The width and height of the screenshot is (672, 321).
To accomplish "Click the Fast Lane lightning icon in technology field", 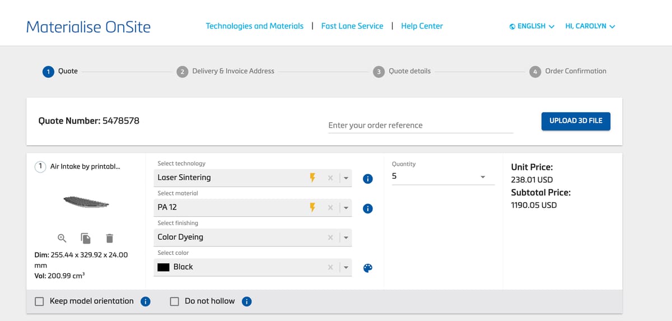I will coord(313,178).
